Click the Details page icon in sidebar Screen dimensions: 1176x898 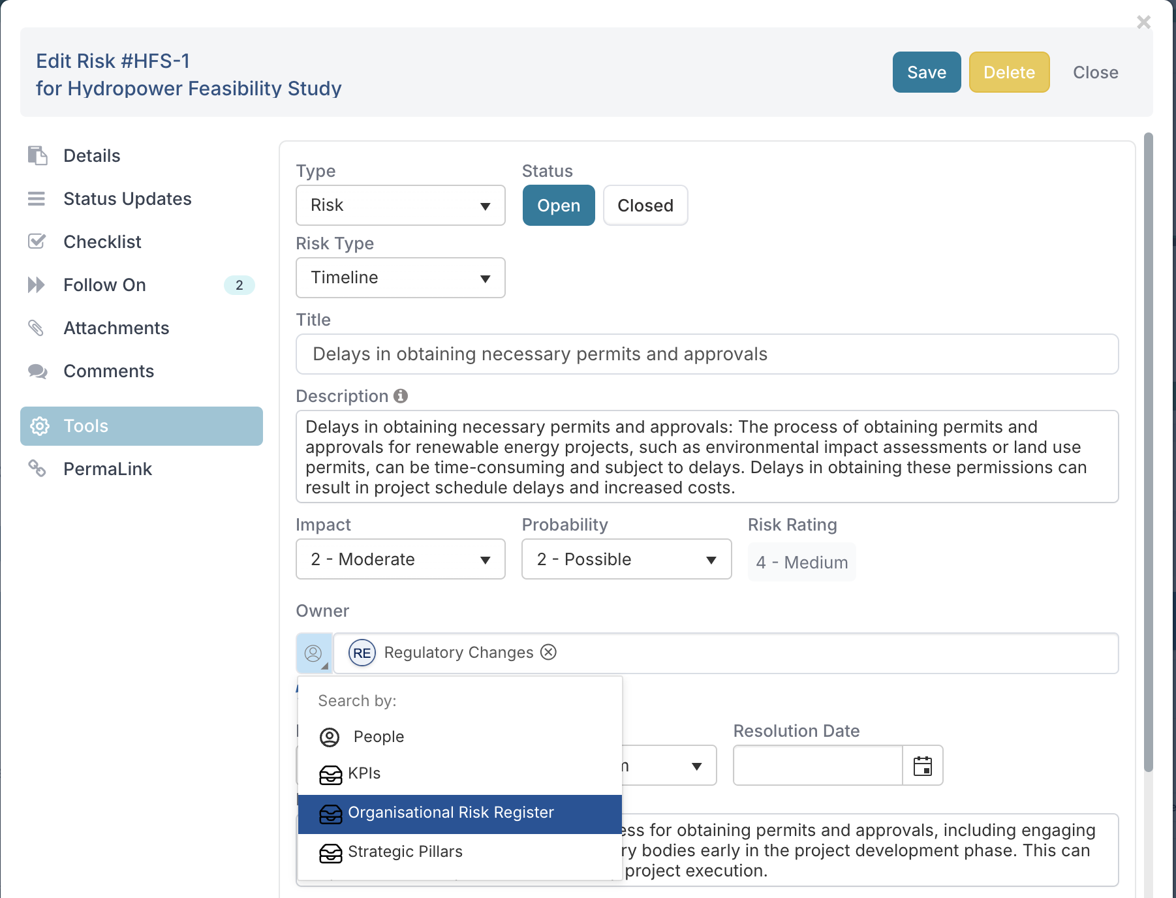(x=37, y=155)
